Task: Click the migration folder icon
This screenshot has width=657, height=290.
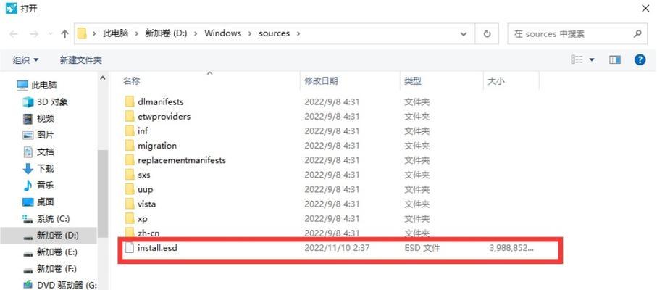Action: (x=130, y=146)
